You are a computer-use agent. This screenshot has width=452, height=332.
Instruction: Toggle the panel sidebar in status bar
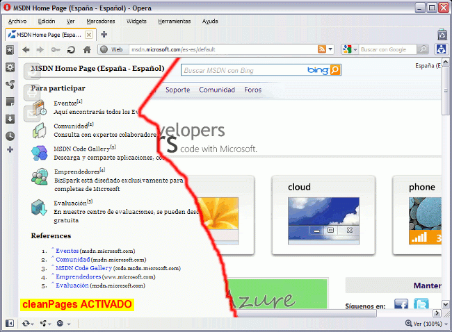(x=10, y=324)
